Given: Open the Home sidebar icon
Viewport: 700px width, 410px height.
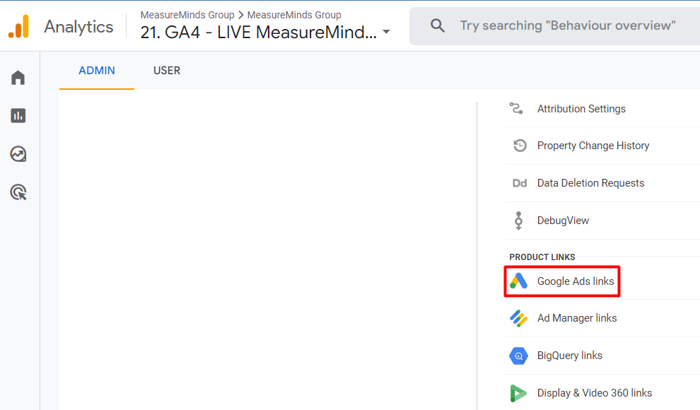Looking at the screenshot, I should 18,78.
